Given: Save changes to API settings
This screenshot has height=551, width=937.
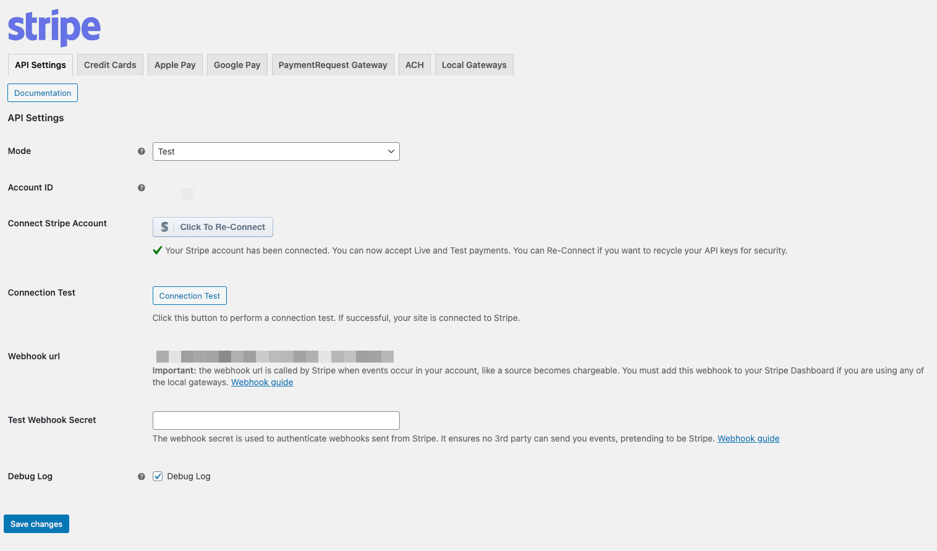Looking at the screenshot, I should [36, 524].
